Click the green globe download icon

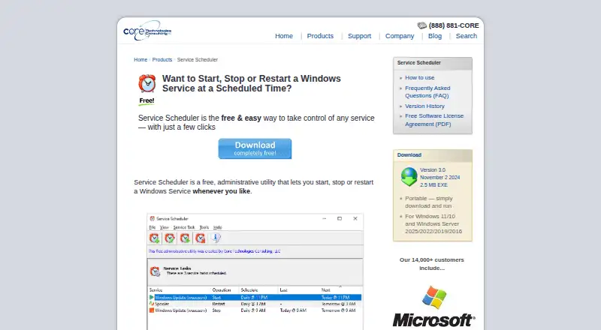[x=409, y=176]
